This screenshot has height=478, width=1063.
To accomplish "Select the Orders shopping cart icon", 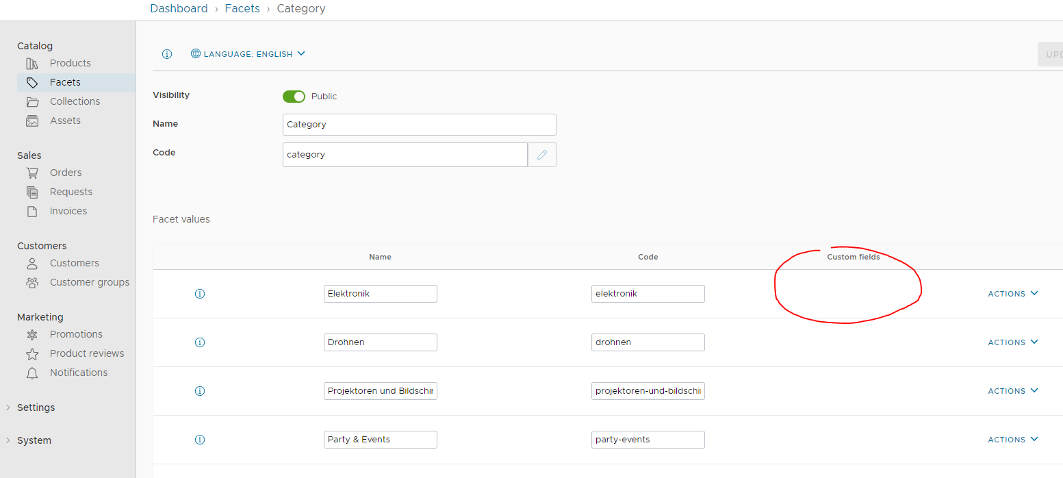I will click(33, 172).
